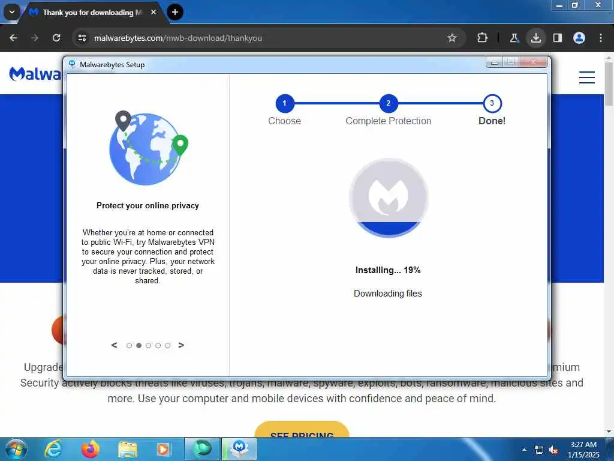Switch to Malwarebytes Setup taskbar item
This screenshot has height=461, width=614.
click(x=239, y=449)
